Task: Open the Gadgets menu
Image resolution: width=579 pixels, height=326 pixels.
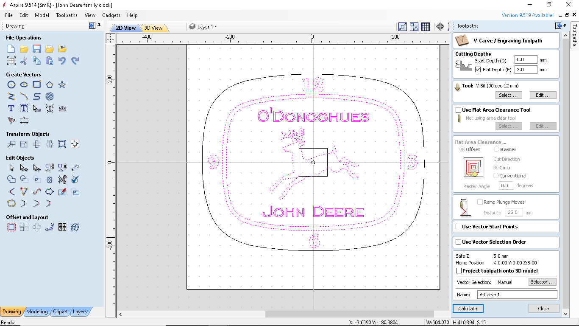Action: 111,15
